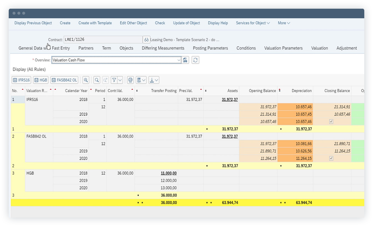Toggle the checkbox in the IFRS16 2020 row
Image resolution: width=373 pixels, height=226 pixels.
pyautogui.click(x=331, y=121)
